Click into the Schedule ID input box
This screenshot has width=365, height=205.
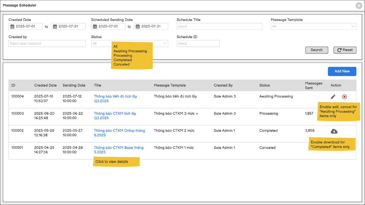pos(198,44)
